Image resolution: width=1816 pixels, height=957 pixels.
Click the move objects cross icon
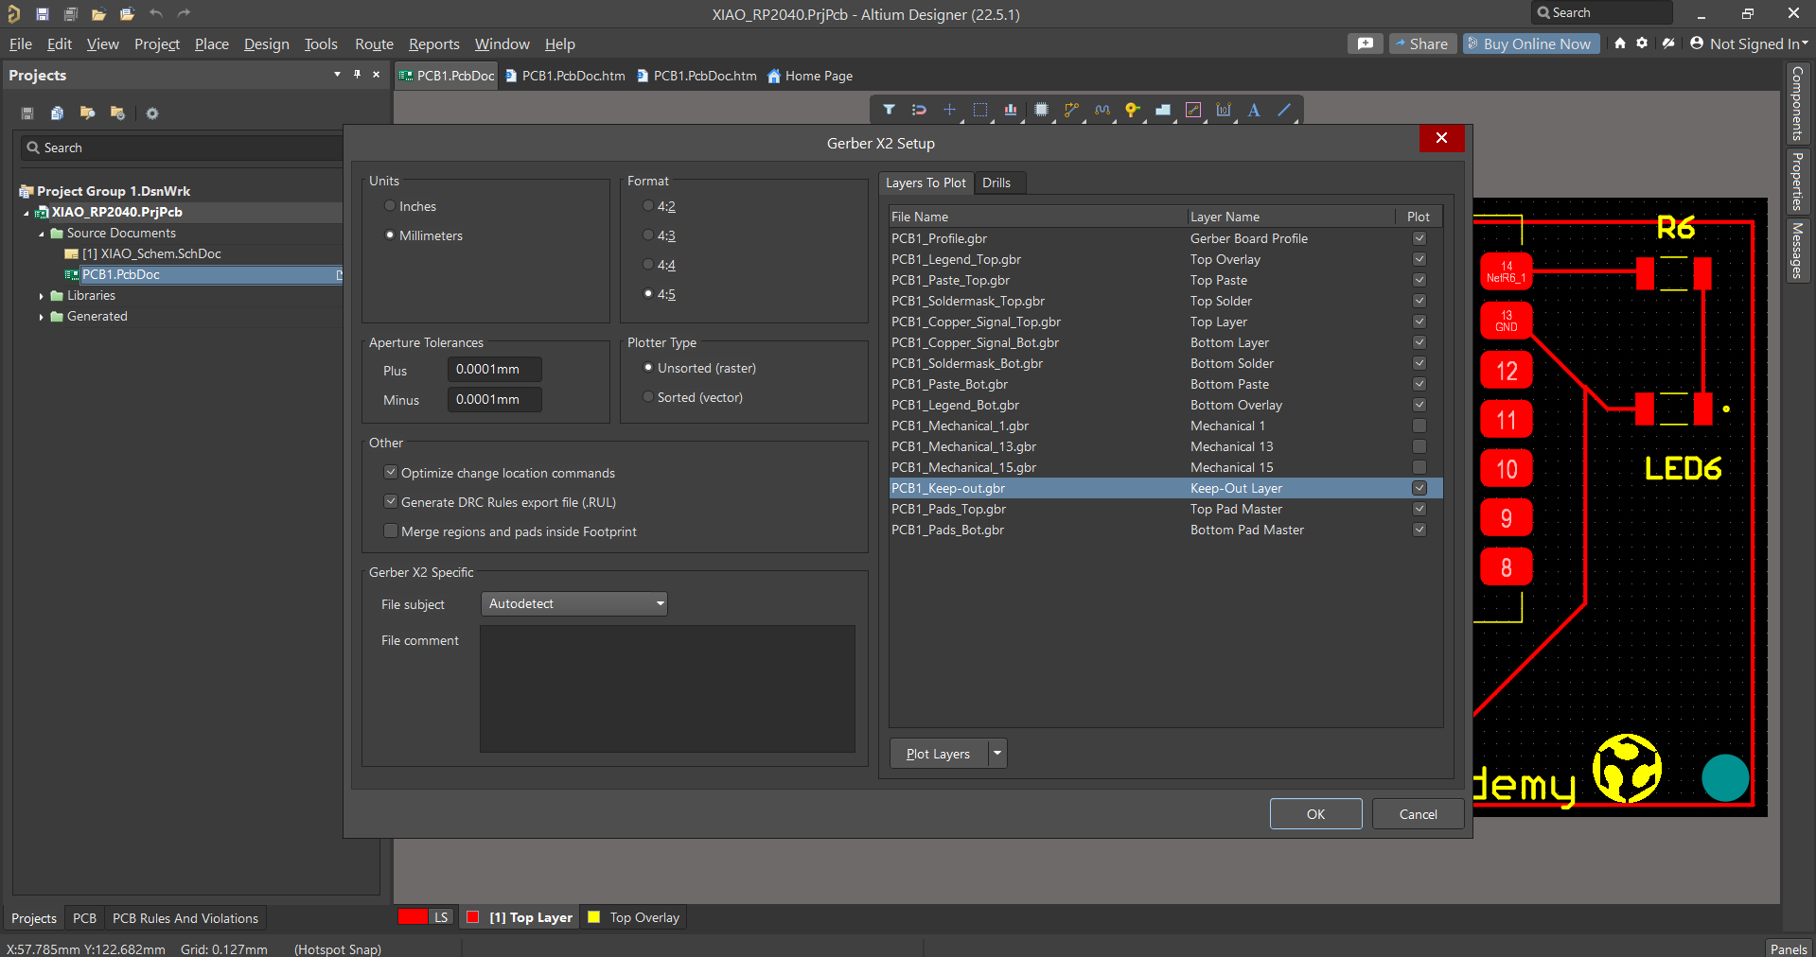(x=949, y=111)
